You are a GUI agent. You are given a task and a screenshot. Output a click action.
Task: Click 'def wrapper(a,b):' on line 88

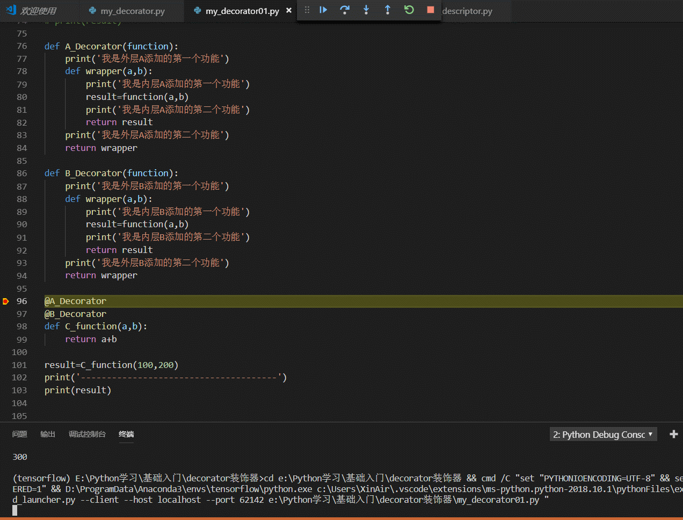pos(108,199)
